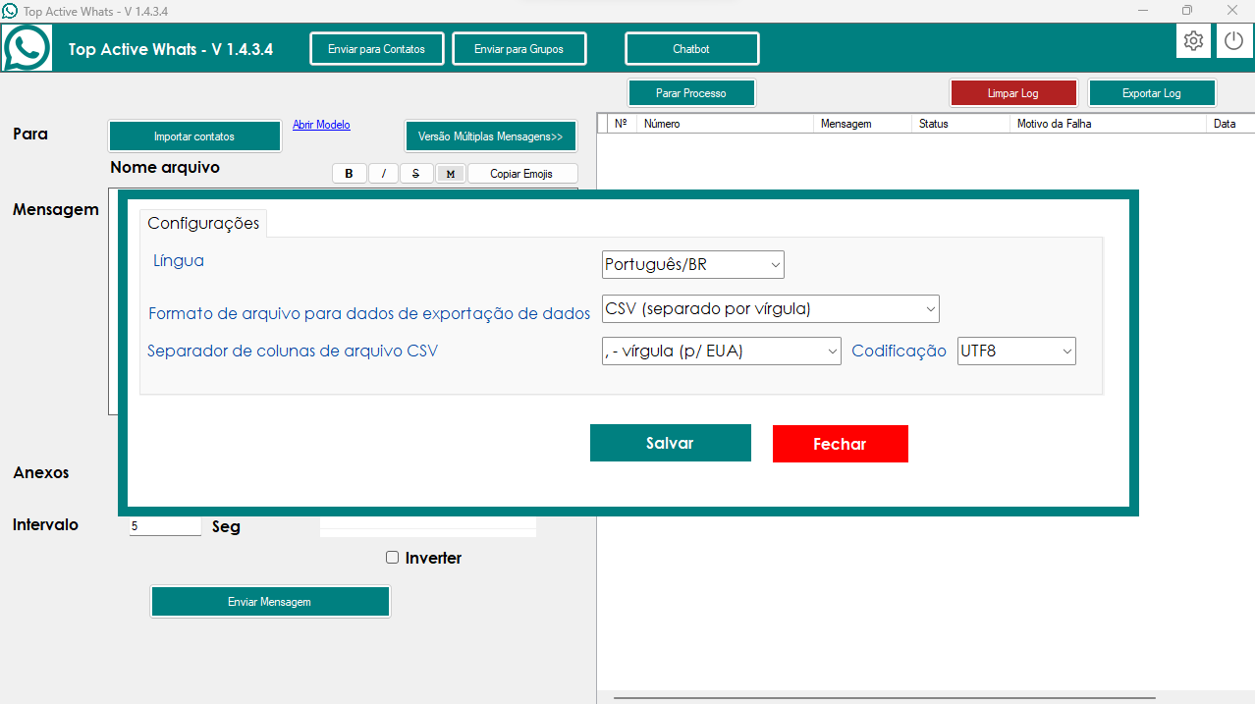This screenshot has height=704, width=1255.
Task: Open Enviar para Contatos section
Action: pos(377,49)
